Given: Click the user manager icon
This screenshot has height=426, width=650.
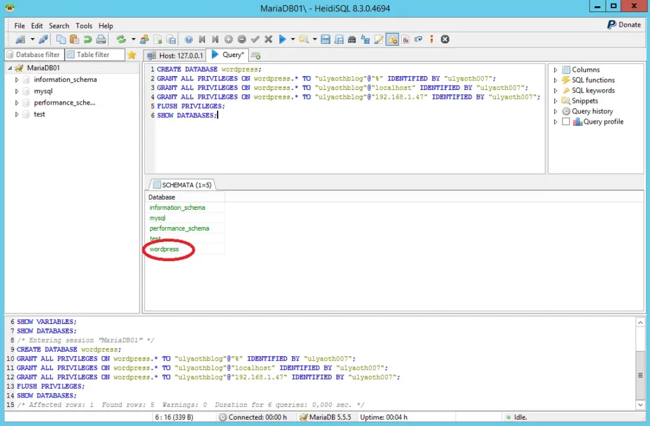Looking at the screenshot, I should 145,39.
